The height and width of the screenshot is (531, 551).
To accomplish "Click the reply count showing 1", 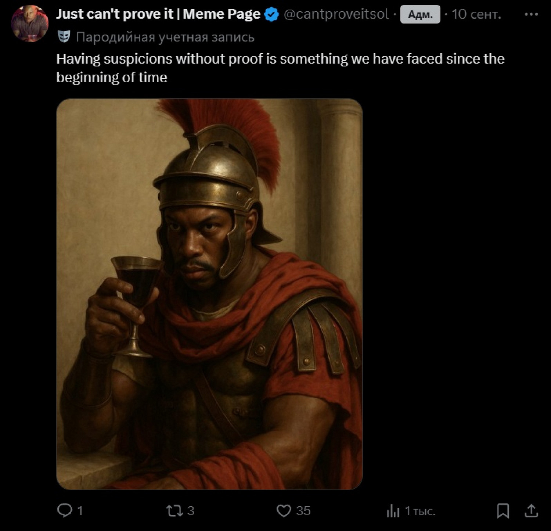I will (80, 511).
